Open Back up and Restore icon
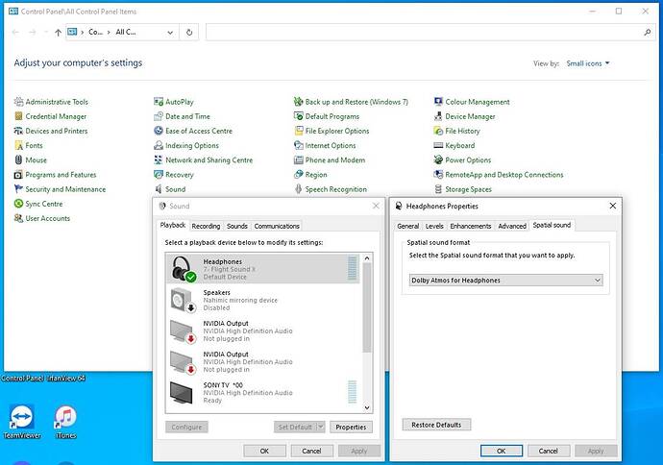This screenshot has height=465, width=663. pyautogui.click(x=299, y=102)
